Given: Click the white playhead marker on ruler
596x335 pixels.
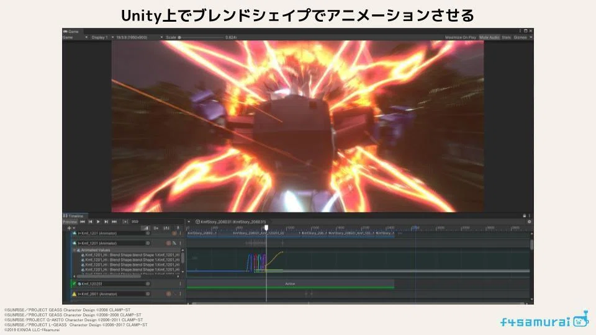Looking at the screenshot, I should 266,228.
